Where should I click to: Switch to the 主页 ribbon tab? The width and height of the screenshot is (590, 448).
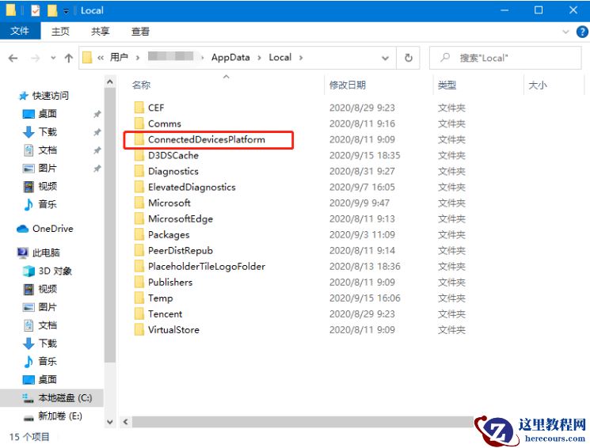pyautogui.click(x=60, y=31)
